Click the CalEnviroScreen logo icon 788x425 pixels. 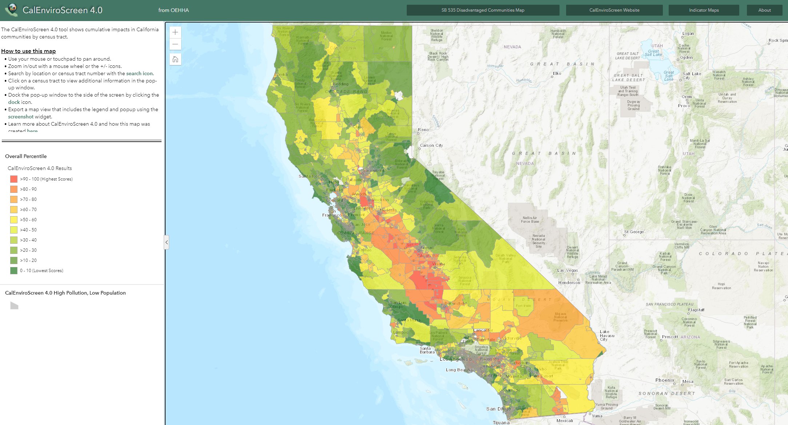pyautogui.click(x=12, y=10)
